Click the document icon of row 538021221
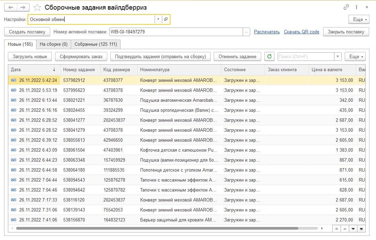The image size is (376, 240). pos(14,100)
